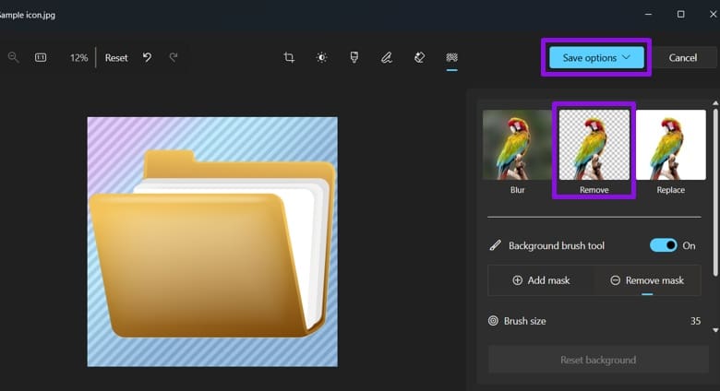Choose the Blur background thumbnail

(x=518, y=145)
